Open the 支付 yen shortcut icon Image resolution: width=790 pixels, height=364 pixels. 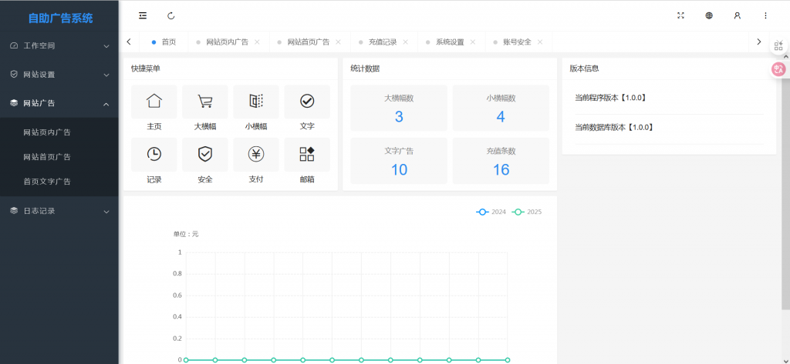click(x=256, y=155)
